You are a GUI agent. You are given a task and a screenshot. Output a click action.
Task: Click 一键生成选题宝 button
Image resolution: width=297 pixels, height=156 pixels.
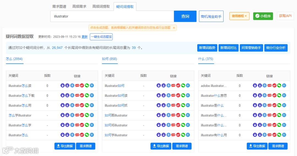[x=101, y=37]
